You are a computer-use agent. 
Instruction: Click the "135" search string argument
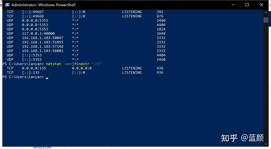[x=97, y=64]
